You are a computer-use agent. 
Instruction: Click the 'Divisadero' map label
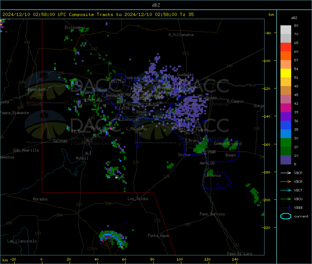coord(75,27)
